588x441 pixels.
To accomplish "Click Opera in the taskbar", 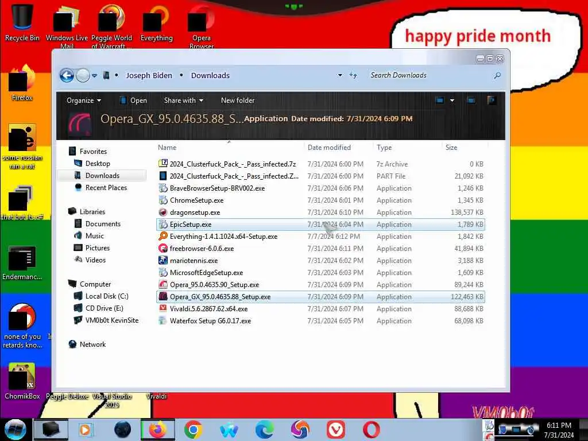I will tap(372, 430).
